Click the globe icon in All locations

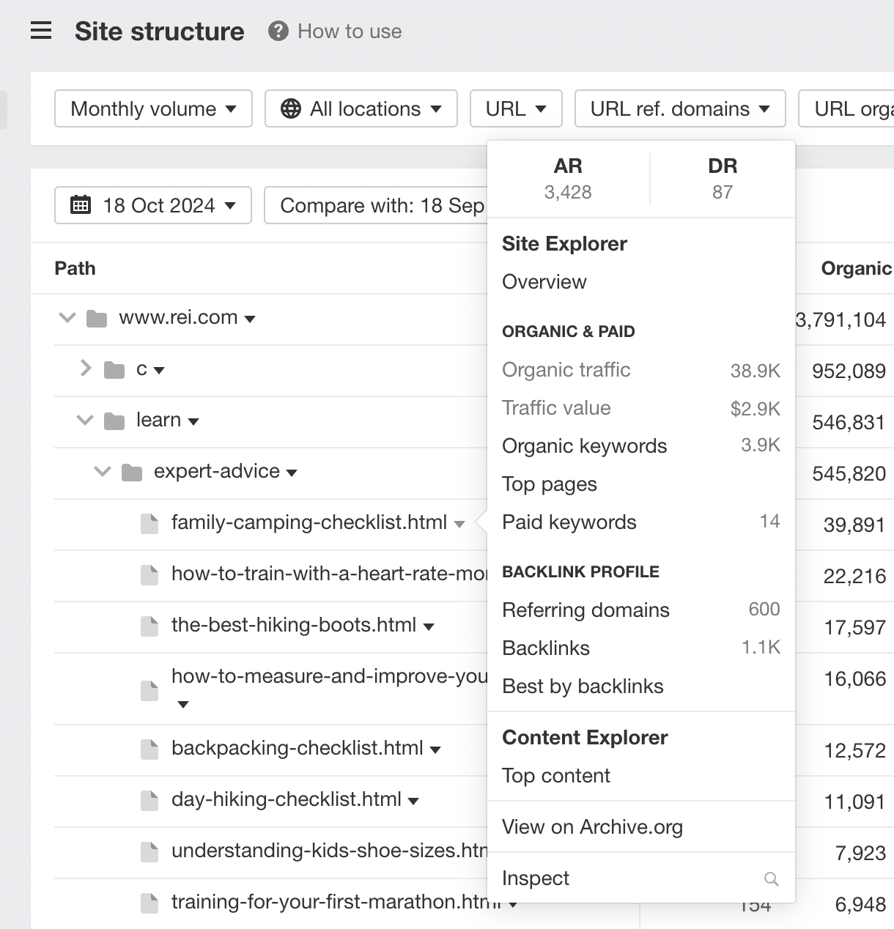291,108
